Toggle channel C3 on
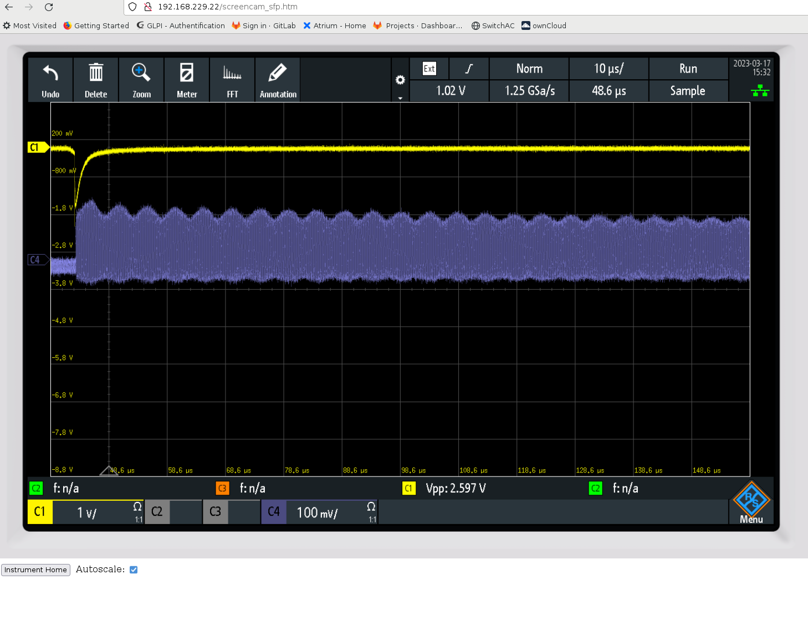This screenshot has width=808, height=626. pos(216,512)
